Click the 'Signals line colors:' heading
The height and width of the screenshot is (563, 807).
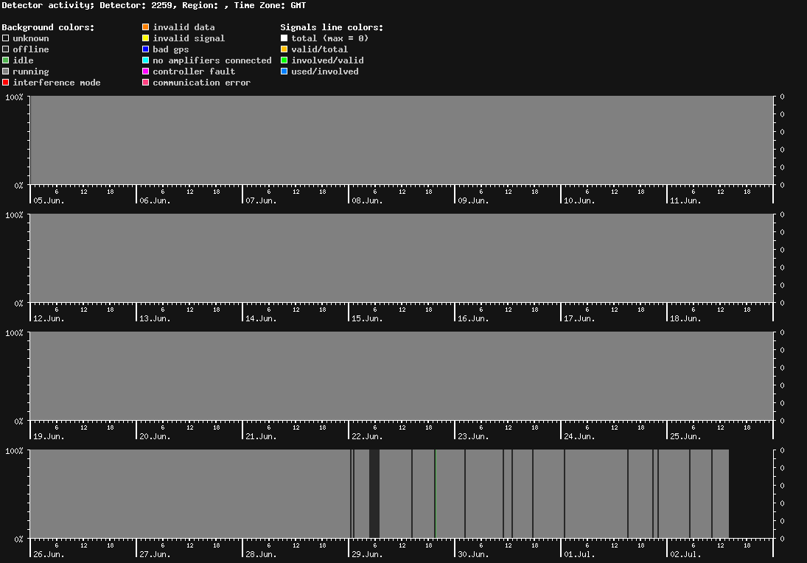[332, 27]
